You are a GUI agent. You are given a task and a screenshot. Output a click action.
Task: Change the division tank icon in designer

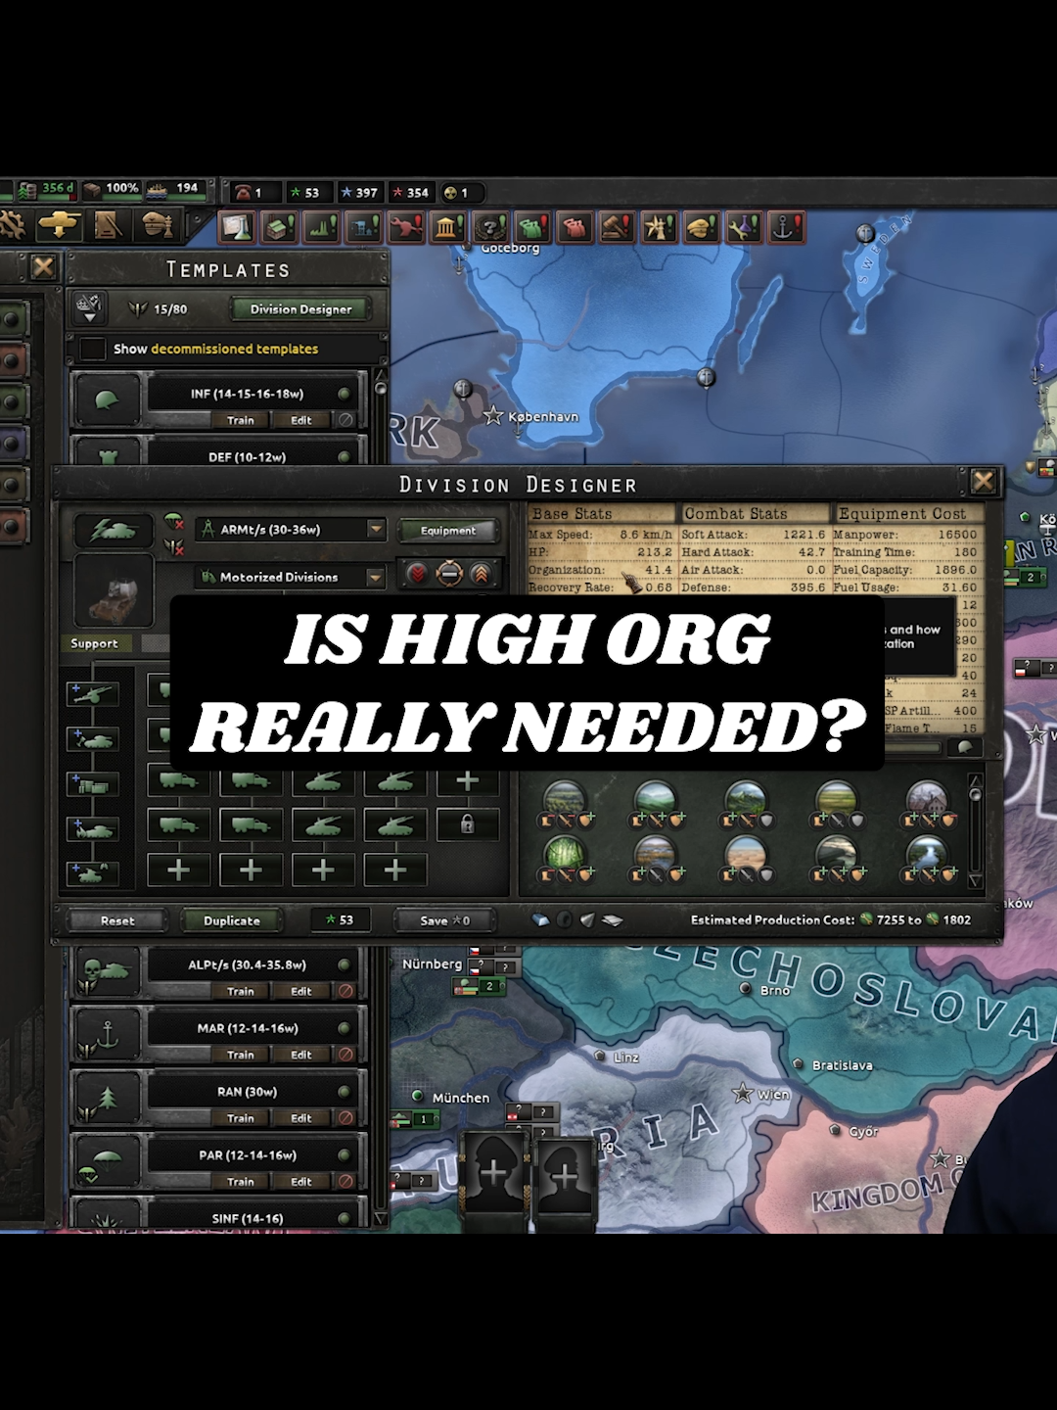[114, 530]
